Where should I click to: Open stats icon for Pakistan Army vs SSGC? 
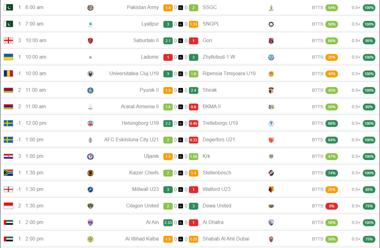181,8
